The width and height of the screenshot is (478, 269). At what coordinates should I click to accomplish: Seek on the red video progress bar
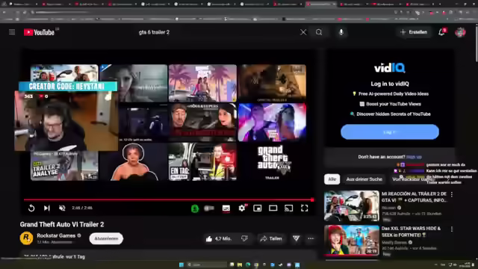pos(169,200)
